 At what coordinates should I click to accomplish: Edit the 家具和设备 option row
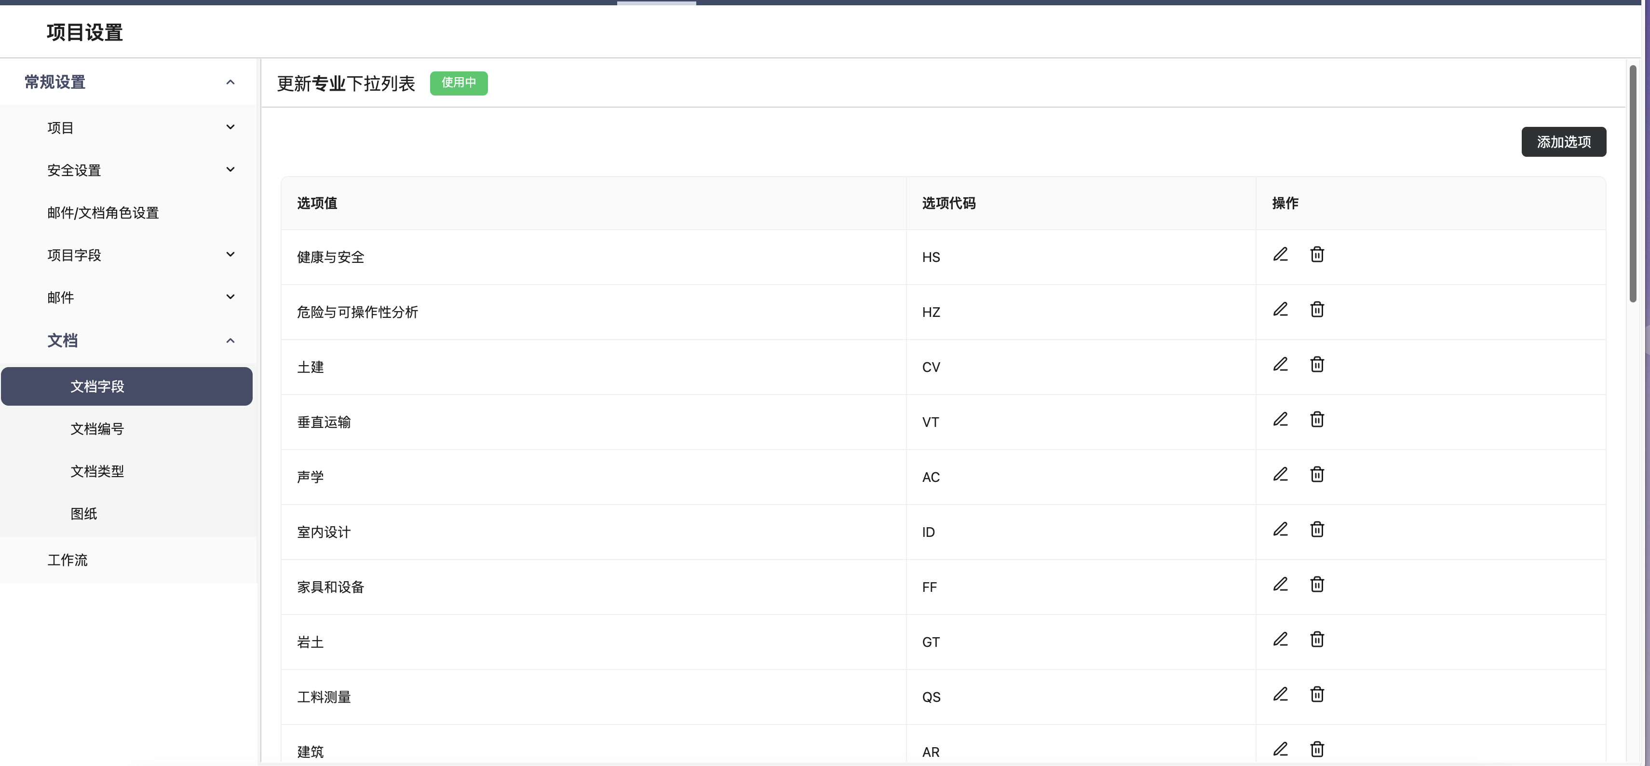[x=1280, y=585]
